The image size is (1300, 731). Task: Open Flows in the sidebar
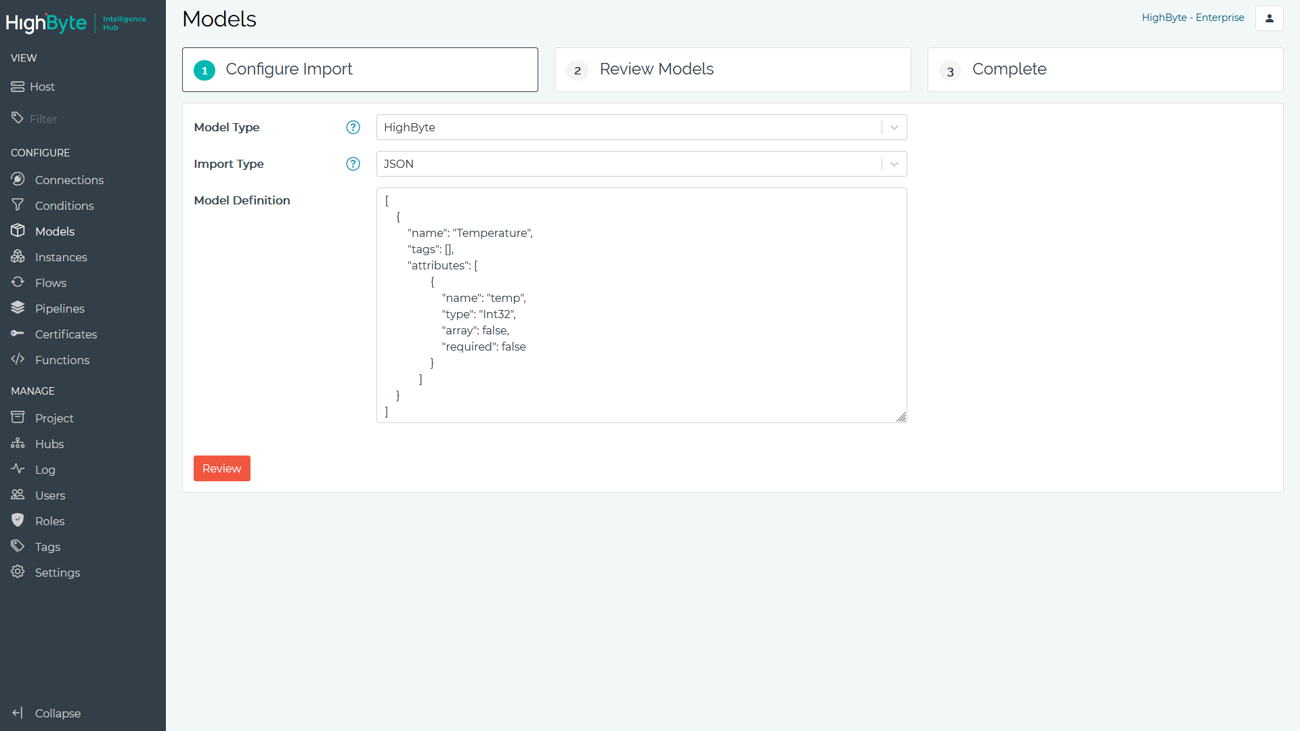(51, 283)
